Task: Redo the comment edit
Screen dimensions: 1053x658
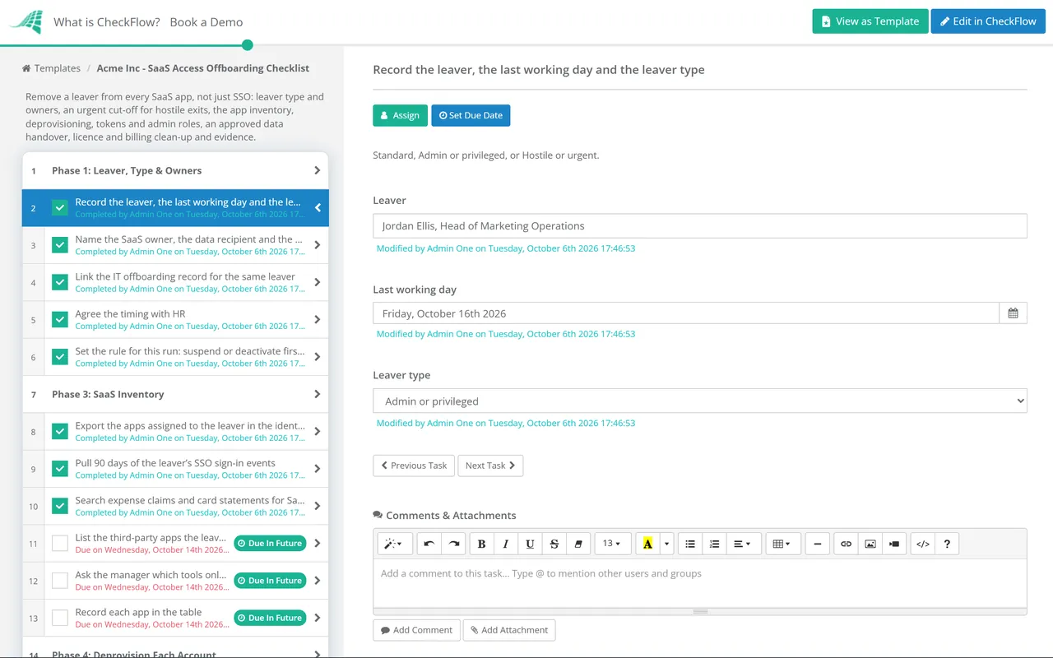Action: pyautogui.click(x=453, y=544)
